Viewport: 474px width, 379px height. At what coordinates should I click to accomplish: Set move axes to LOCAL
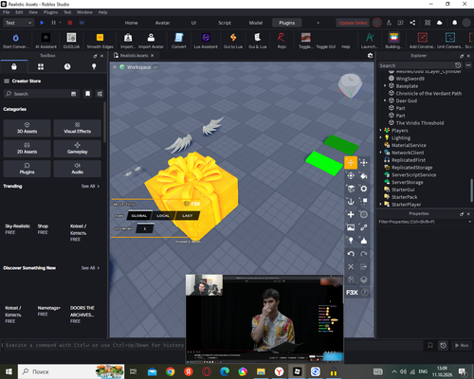coord(163,216)
